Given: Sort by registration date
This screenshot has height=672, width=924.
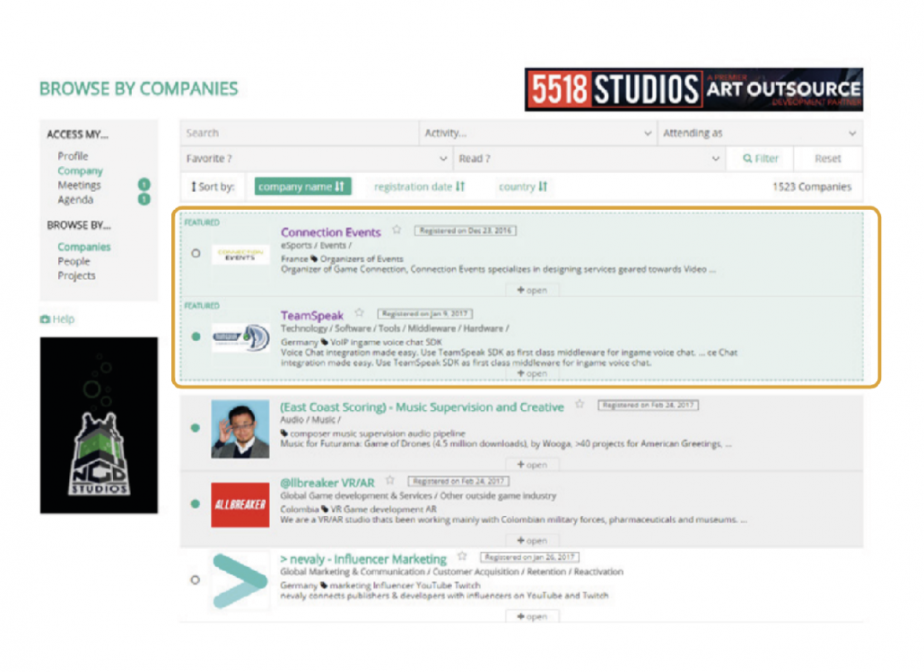Looking at the screenshot, I should tap(419, 187).
